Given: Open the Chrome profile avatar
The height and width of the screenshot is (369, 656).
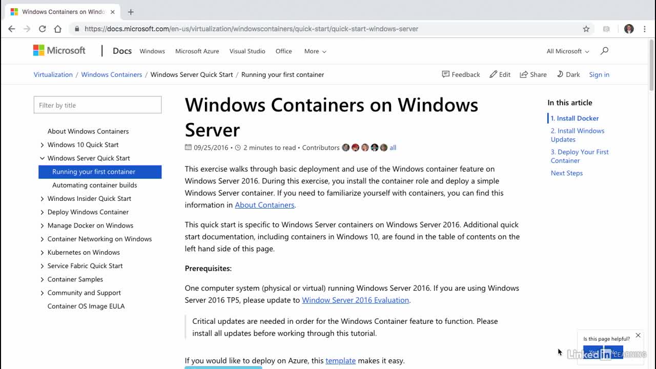Looking at the screenshot, I should (629, 29).
